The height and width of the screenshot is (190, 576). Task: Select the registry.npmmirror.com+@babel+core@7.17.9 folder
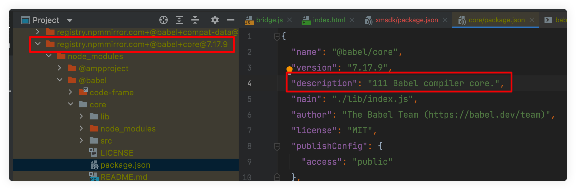[142, 44]
